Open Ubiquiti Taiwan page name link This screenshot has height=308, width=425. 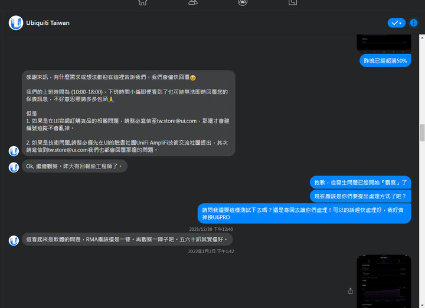click(x=48, y=23)
